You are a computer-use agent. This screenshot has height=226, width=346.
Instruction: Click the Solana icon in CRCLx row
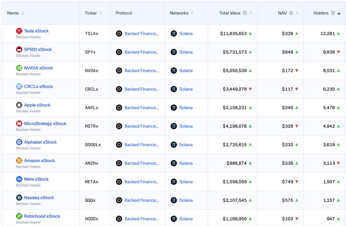[174, 89]
